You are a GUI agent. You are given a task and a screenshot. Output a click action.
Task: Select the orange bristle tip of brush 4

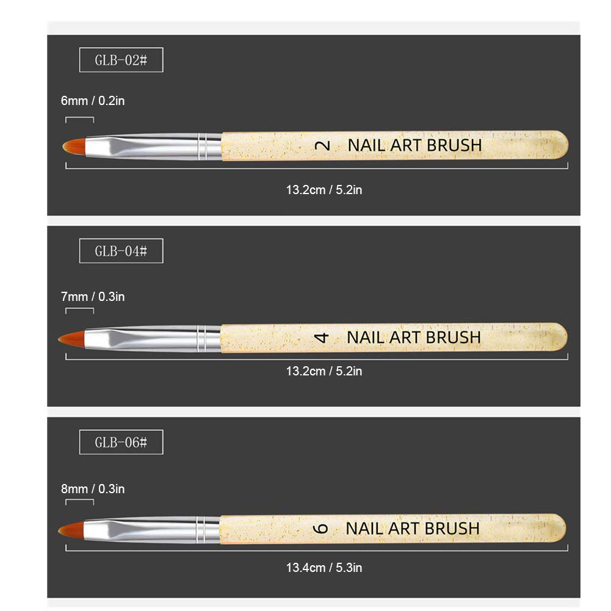click(71, 339)
